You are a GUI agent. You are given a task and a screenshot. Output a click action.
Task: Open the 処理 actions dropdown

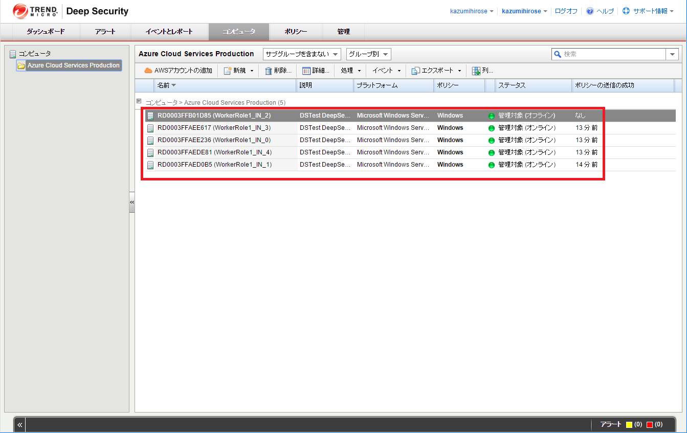(x=351, y=71)
